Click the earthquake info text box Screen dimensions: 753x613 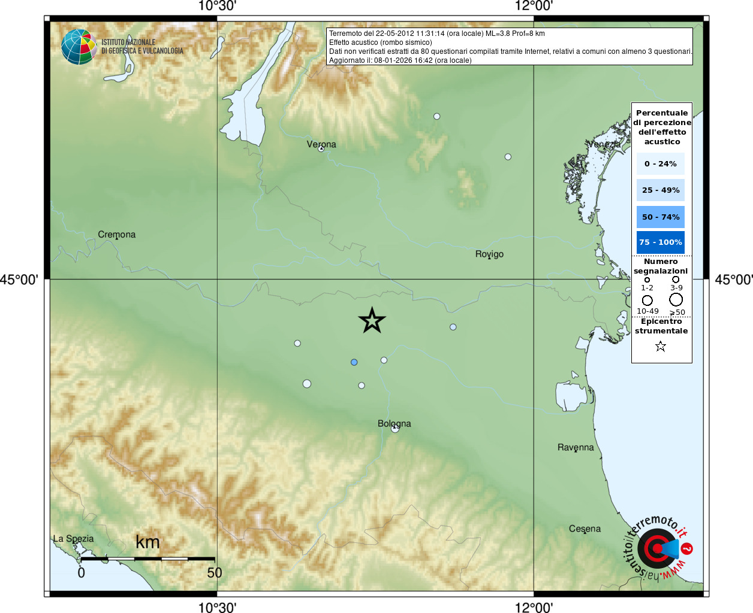pos(510,47)
